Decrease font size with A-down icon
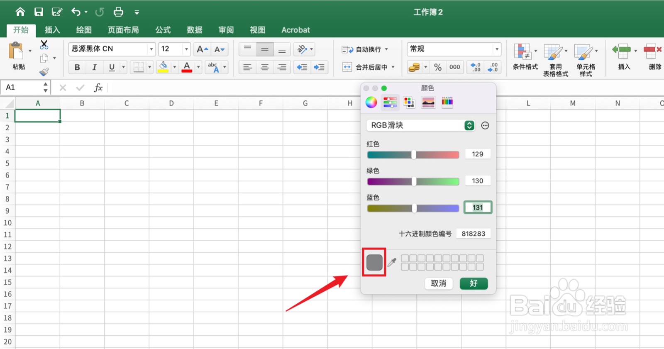 tap(220, 49)
